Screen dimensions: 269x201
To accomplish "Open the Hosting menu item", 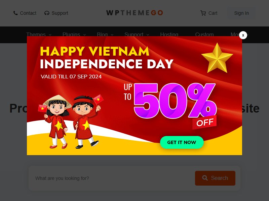I will point(169,35).
